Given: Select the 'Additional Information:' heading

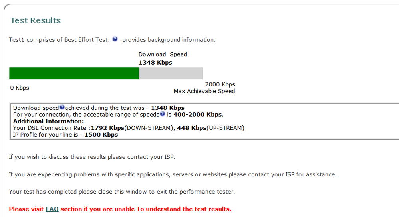Looking at the screenshot, I should point(48,121).
